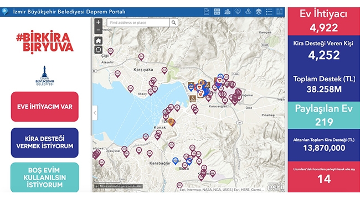Screen dimensions: 360x199
Task: Click the location pin widget icon
Action: [248, 12]
